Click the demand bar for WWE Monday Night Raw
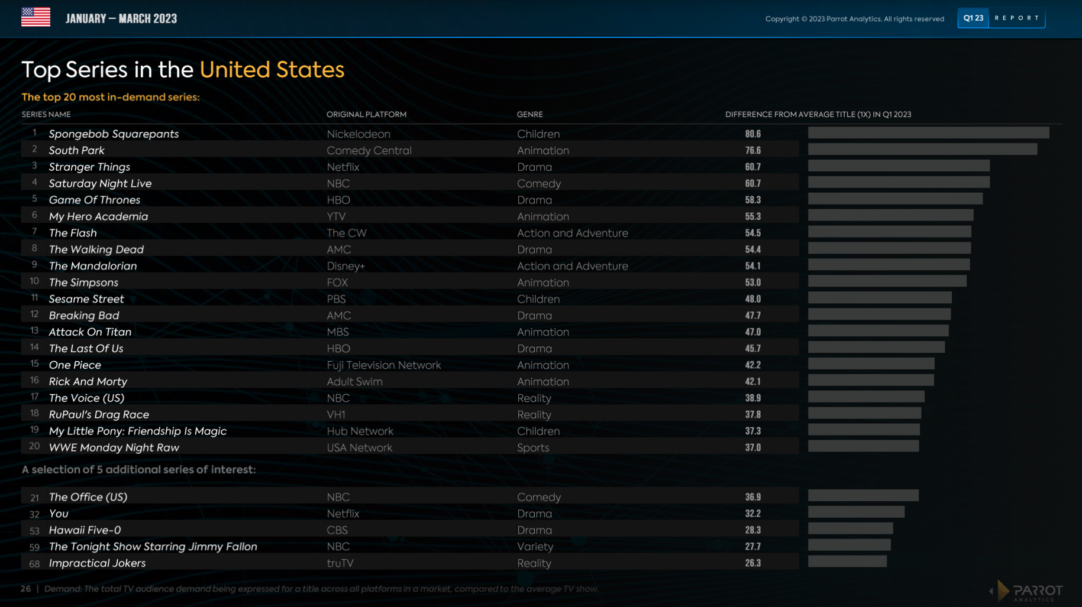This screenshot has width=1082, height=607. tap(863, 447)
